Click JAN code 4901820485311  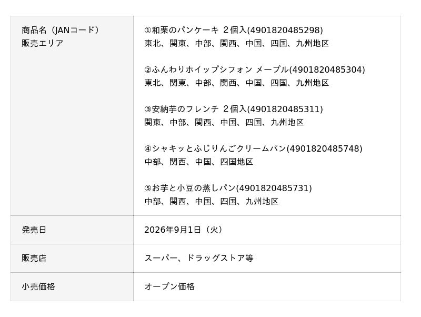(285, 109)
